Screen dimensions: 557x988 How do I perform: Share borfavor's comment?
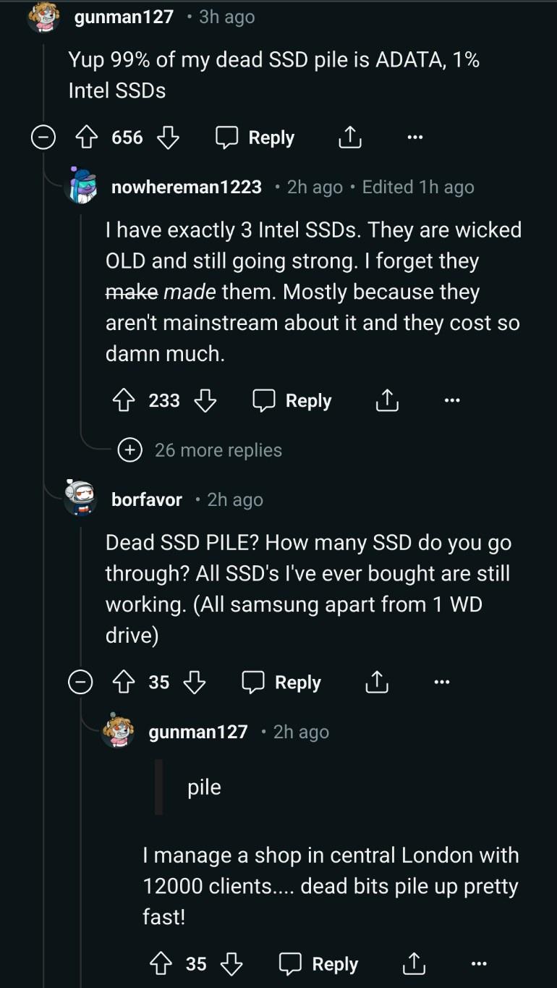pyautogui.click(x=377, y=682)
